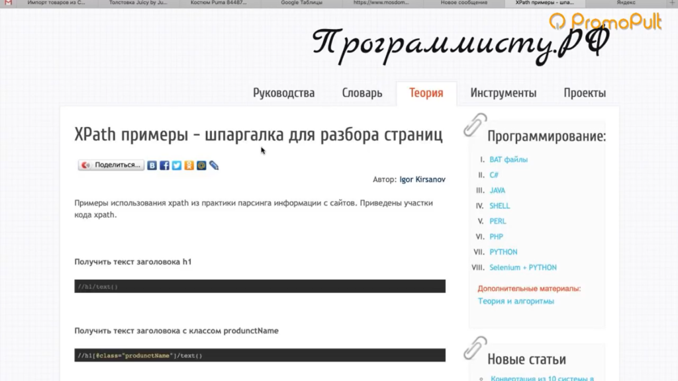Open the pinned Gmail tab icon

pos(8,3)
